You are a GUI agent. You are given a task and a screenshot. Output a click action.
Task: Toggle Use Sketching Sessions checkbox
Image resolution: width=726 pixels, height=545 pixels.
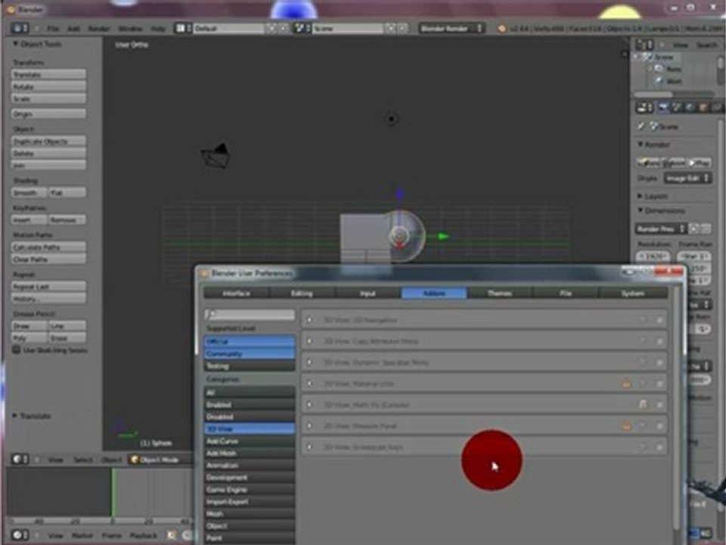tap(16, 350)
